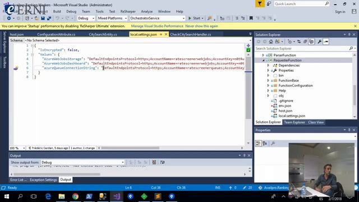This screenshot has width=359, height=202.
Task: Open Google Chrome from taskbar
Action: 75,196
